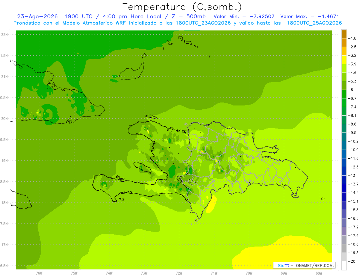Click the 'Temperatura (C,somb.)' chart title
Screen dimensions: 358x277
(182, 7)
